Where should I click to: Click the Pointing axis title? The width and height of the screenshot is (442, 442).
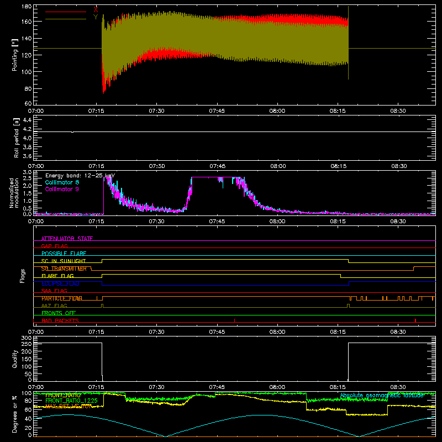(15, 55)
